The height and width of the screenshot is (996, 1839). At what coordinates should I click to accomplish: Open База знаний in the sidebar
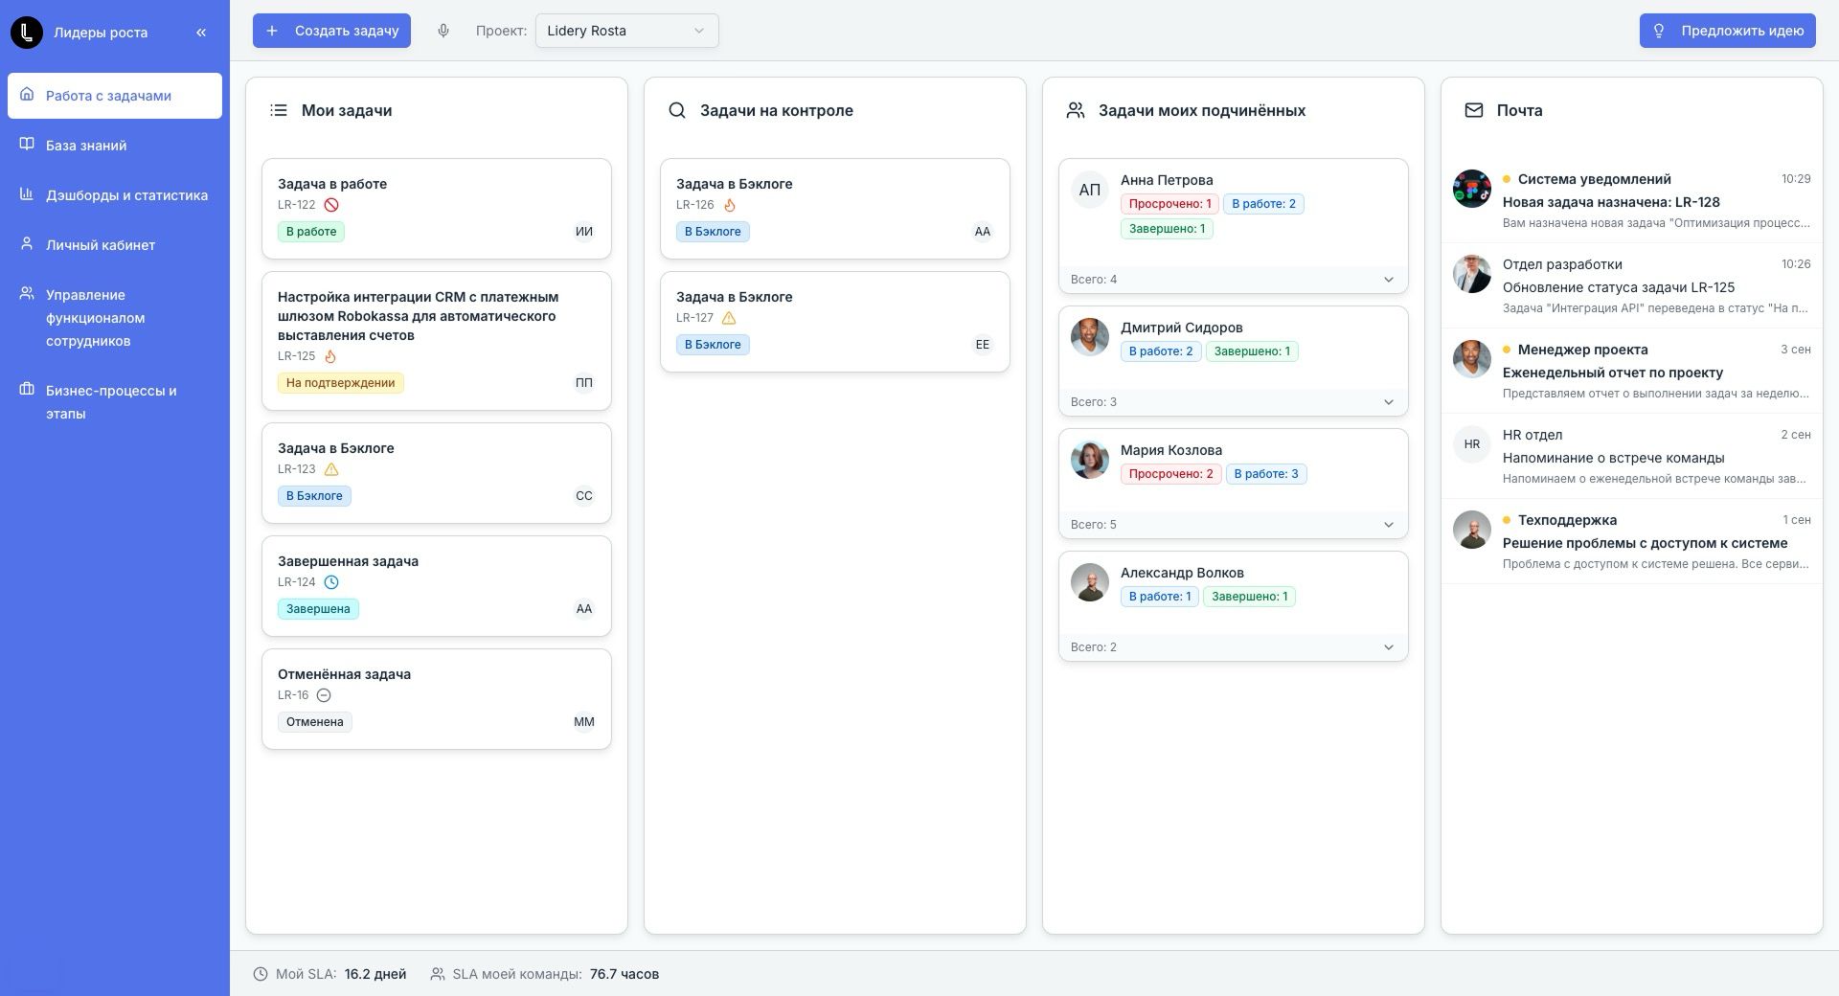[x=86, y=146]
